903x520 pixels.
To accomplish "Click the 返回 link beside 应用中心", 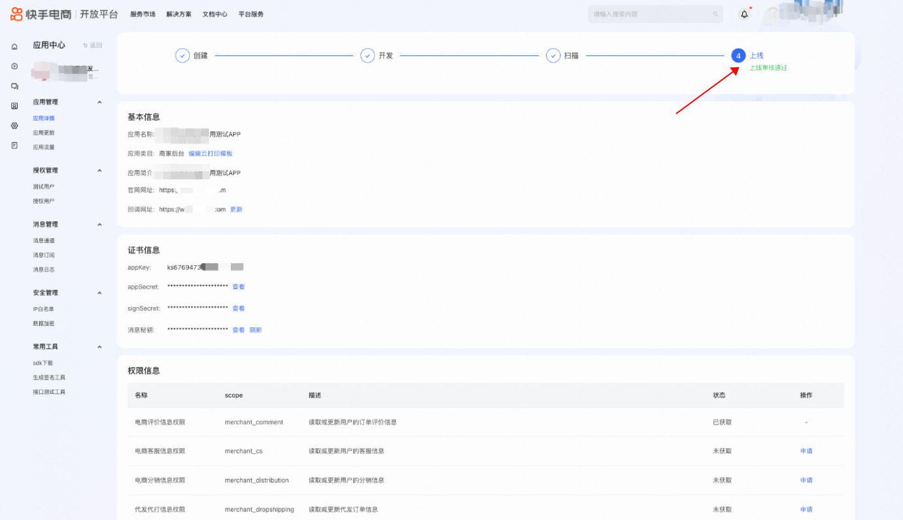I will point(93,45).
